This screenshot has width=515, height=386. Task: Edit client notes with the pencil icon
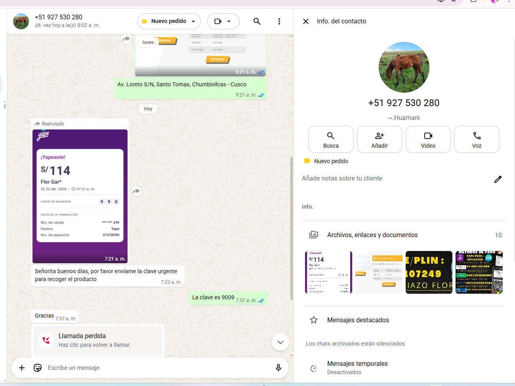(498, 179)
